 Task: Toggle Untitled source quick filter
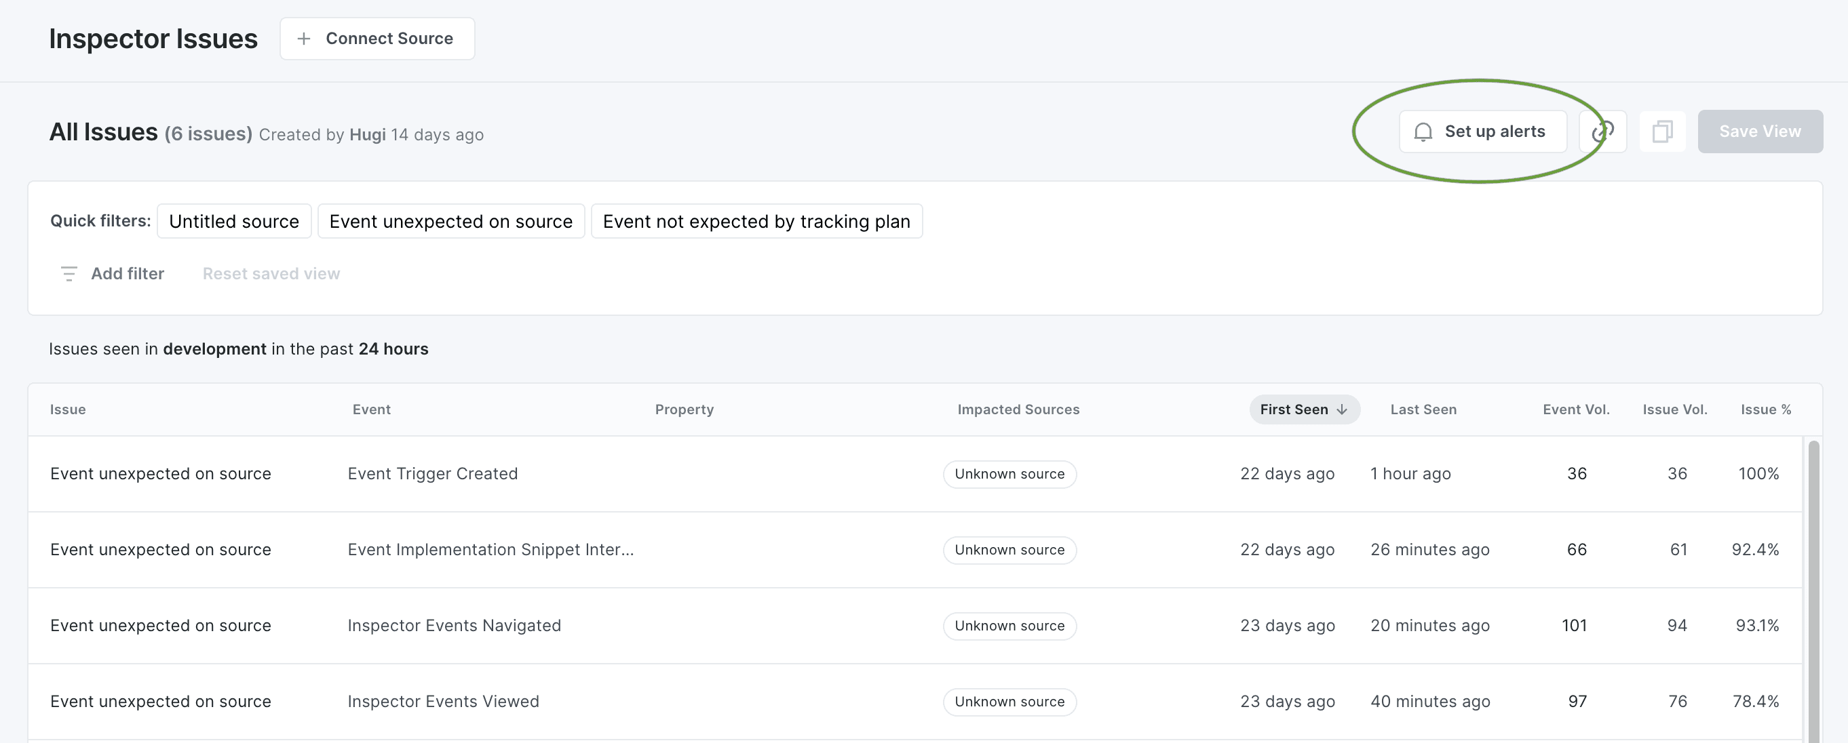pyautogui.click(x=233, y=219)
